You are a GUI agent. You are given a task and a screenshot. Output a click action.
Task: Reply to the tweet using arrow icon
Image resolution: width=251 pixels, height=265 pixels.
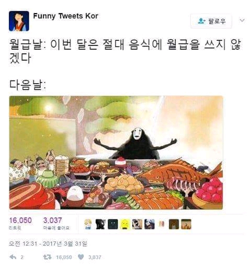[x=13, y=257]
